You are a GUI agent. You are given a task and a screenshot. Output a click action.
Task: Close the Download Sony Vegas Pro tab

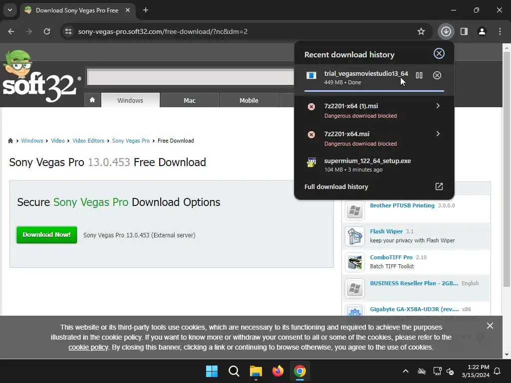coord(128,10)
